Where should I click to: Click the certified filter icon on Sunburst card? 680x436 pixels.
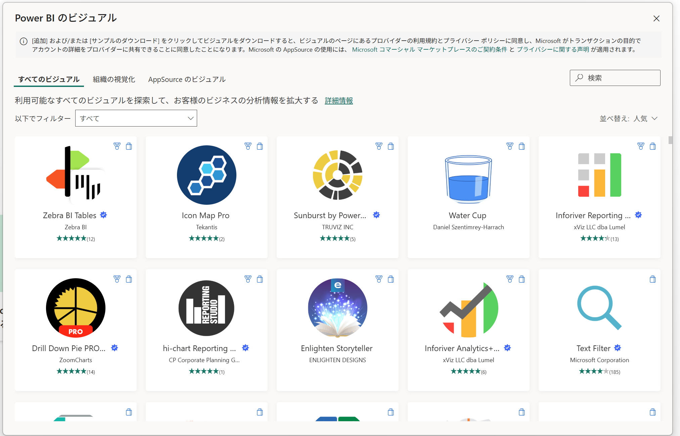[x=379, y=146]
